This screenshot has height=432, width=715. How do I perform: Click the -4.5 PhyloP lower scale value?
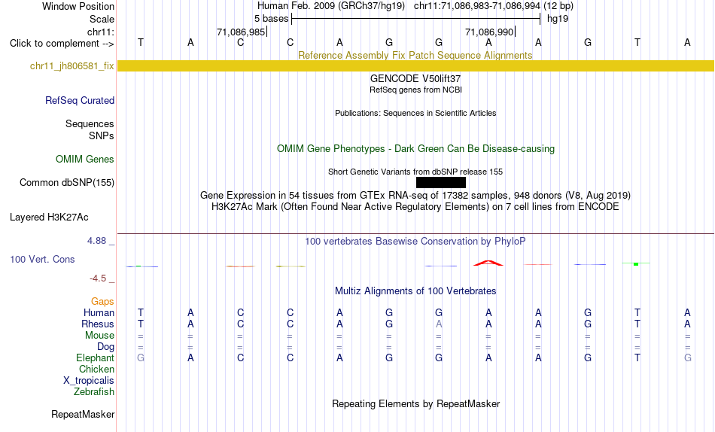coord(98,278)
